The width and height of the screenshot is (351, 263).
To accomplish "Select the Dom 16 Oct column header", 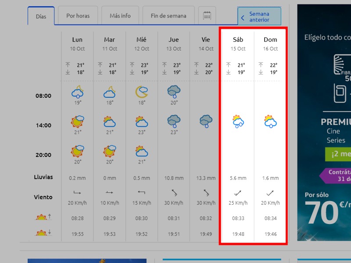I will [270, 43].
